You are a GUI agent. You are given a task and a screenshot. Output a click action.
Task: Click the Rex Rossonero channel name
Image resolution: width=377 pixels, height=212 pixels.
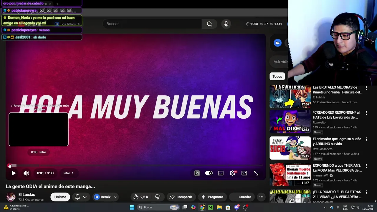[x=323, y=149]
